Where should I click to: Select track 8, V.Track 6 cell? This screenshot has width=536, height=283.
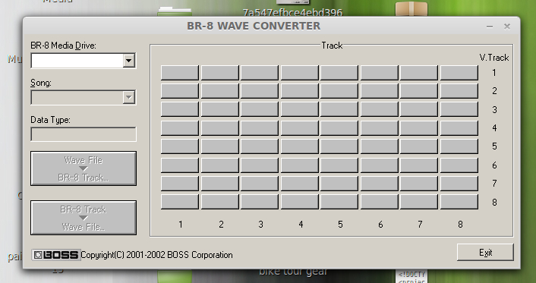pyautogui.click(x=459, y=165)
